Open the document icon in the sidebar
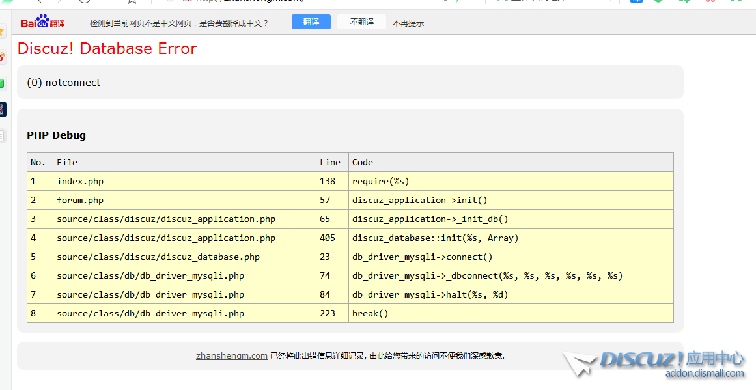This screenshot has width=756, height=390. [2, 135]
